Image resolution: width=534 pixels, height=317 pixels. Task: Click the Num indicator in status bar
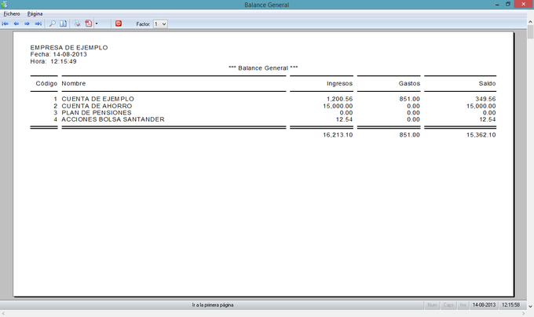432,305
